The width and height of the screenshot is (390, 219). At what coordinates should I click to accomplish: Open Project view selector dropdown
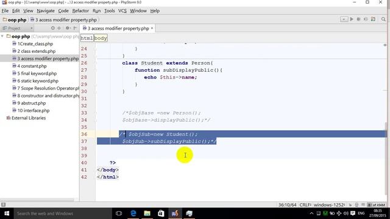coord(18,28)
